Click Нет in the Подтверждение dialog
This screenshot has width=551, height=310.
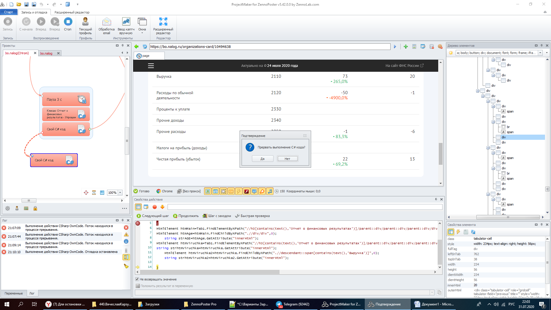287,159
